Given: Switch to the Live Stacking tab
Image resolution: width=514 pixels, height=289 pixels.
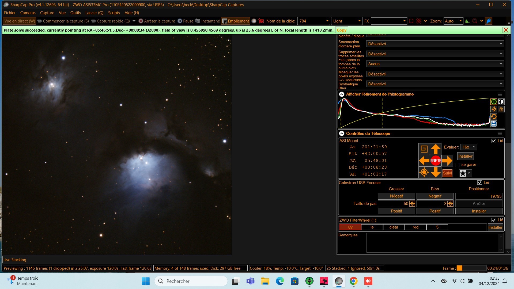Looking at the screenshot, I should (x=15, y=260).
